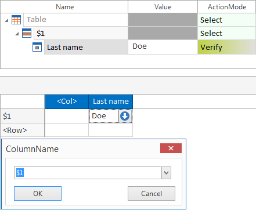Click the Verify ActionMode cell
The image size is (256, 210).
tap(226, 47)
